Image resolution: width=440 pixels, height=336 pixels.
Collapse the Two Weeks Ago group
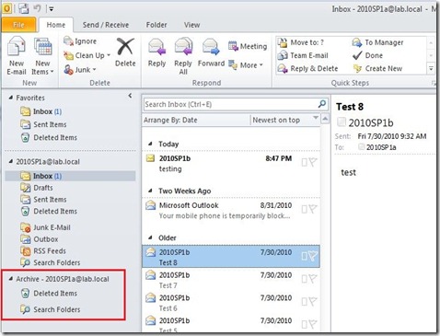[x=150, y=191]
